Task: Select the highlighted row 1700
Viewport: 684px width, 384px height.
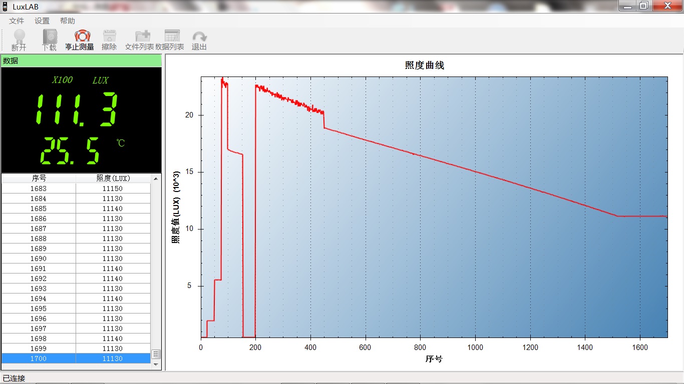Action: [76, 358]
